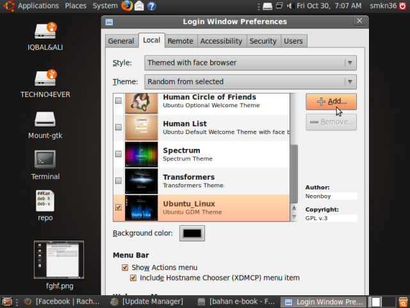
Task: Switch to the Remote tab
Action: click(x=181, y=41)
